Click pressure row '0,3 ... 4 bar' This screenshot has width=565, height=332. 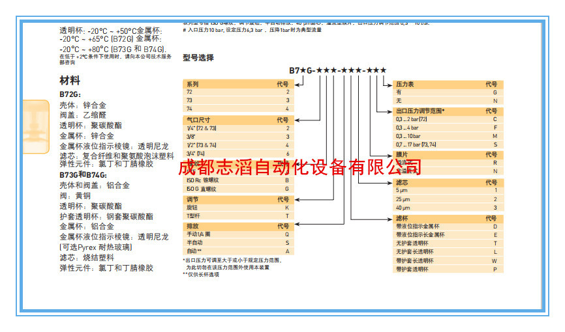coord(448,128)
